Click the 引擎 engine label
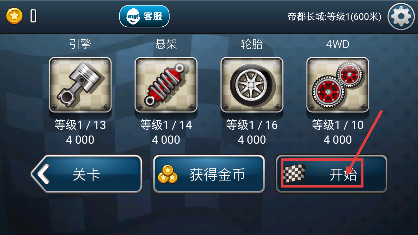Viewport: 418px width, 235px height. pyautogui.click(x=80, y=44)
